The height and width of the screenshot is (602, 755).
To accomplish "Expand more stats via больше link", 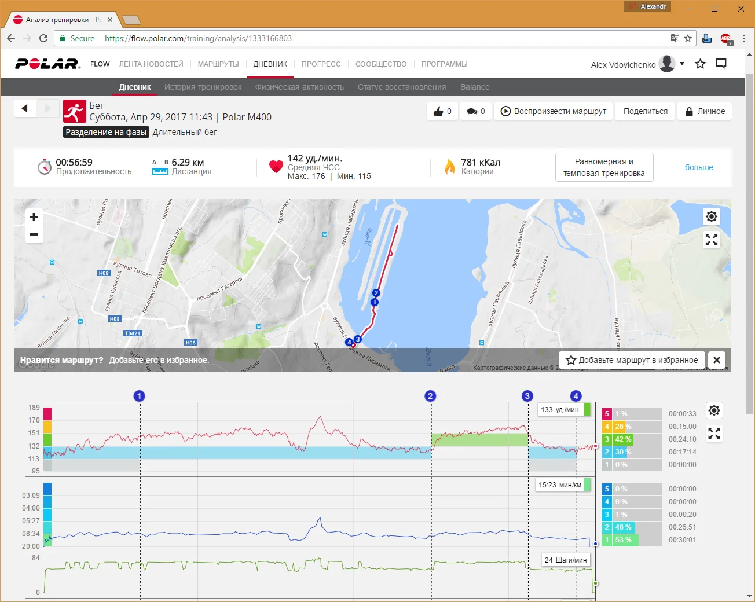I will 698,167.
